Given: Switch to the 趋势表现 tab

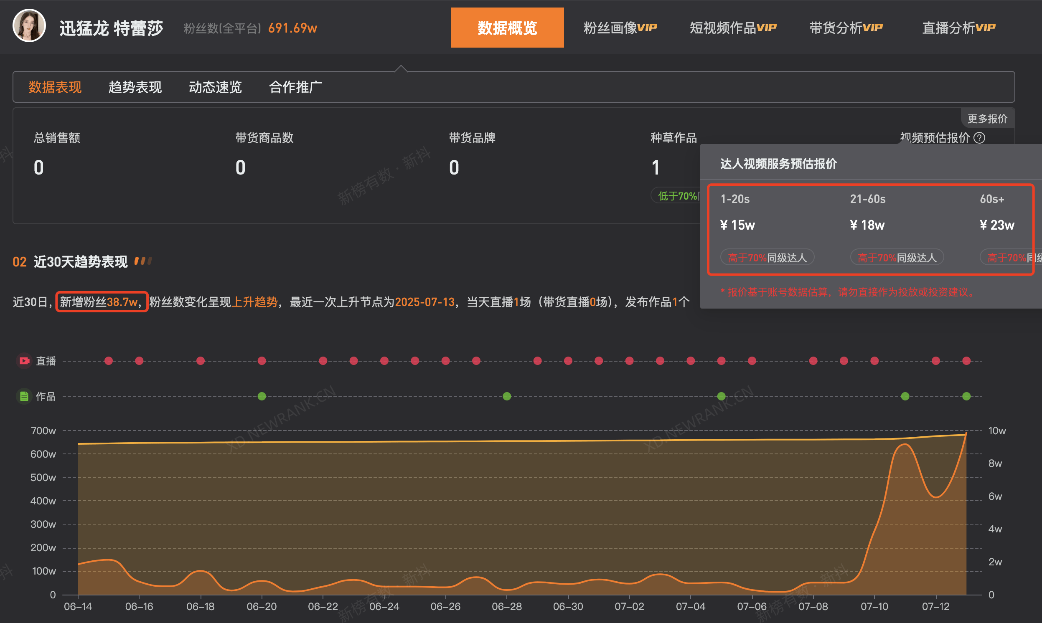Looking at the screenshot, I should coord(135,87).
